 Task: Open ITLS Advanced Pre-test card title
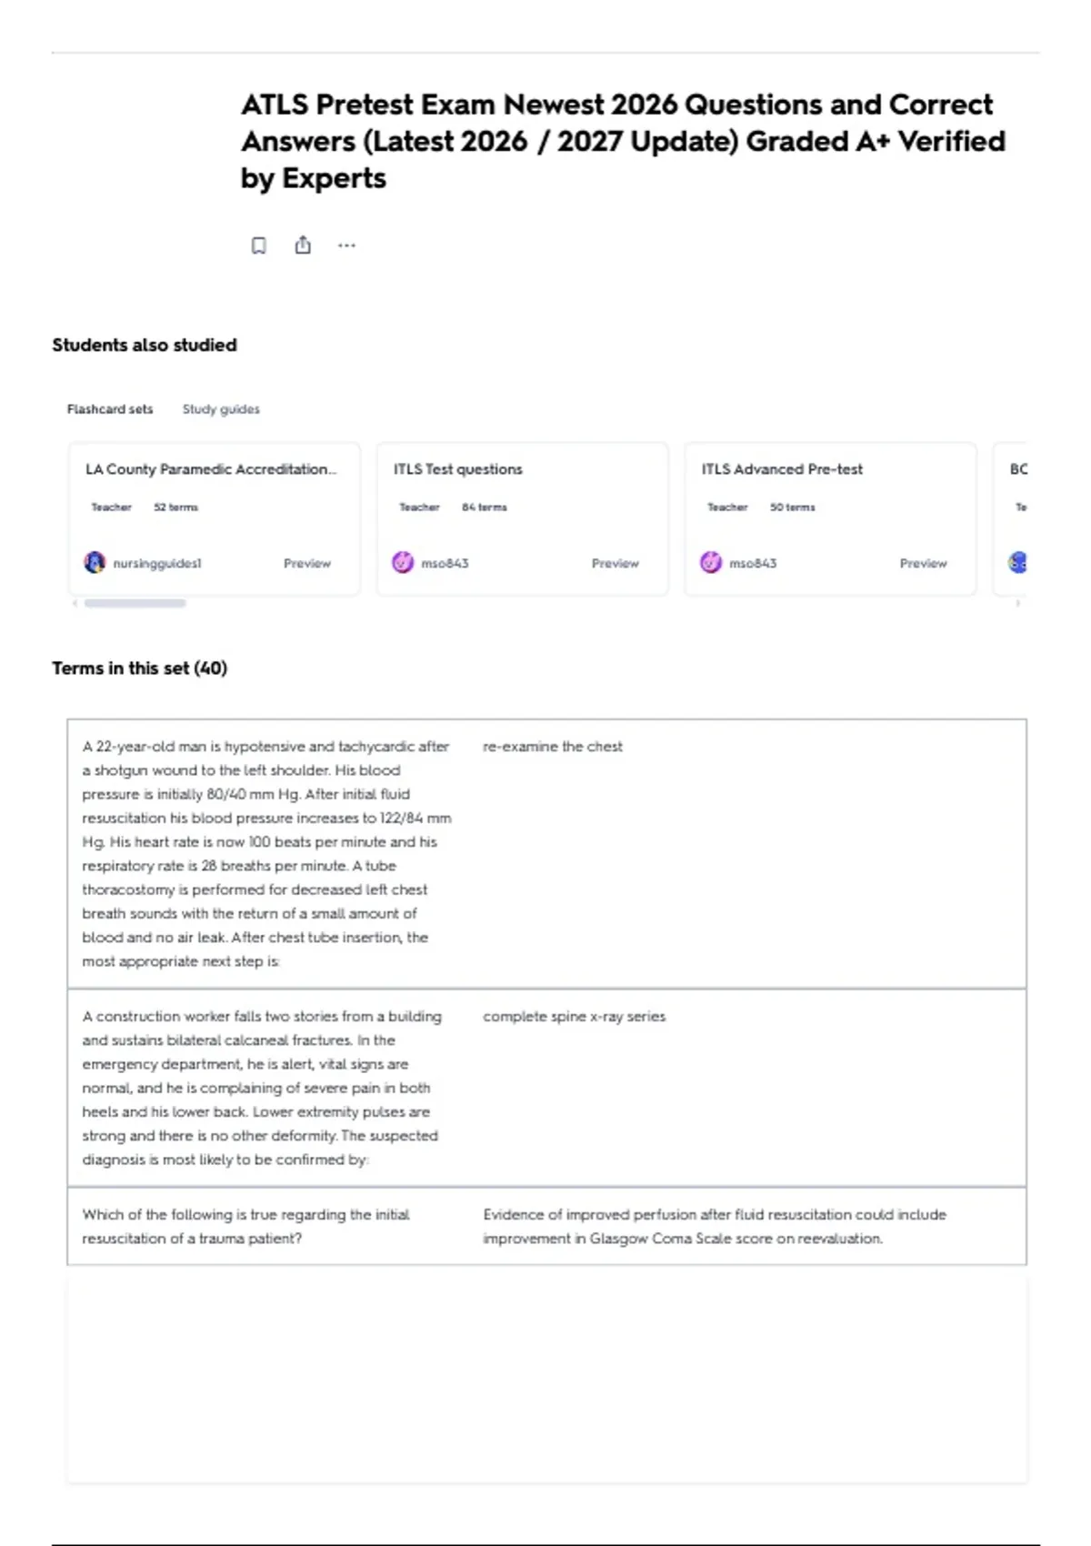tap(782, 469)
